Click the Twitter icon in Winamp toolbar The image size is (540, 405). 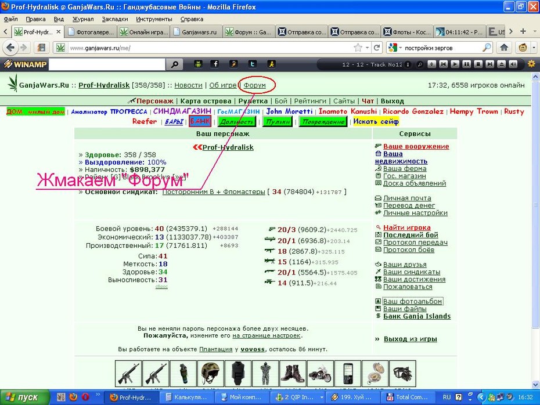(252, 64)
